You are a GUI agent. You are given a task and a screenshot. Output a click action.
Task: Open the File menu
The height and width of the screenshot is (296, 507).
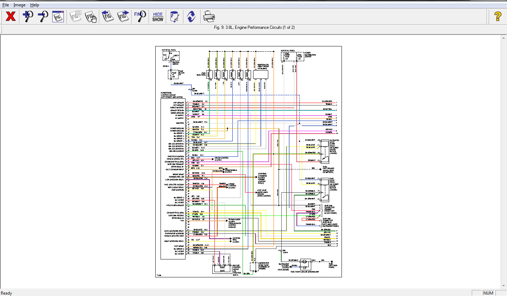pyautogui.click(x=6, y=5)
